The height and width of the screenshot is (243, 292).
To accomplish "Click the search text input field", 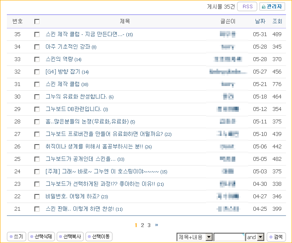I will 229,237.
